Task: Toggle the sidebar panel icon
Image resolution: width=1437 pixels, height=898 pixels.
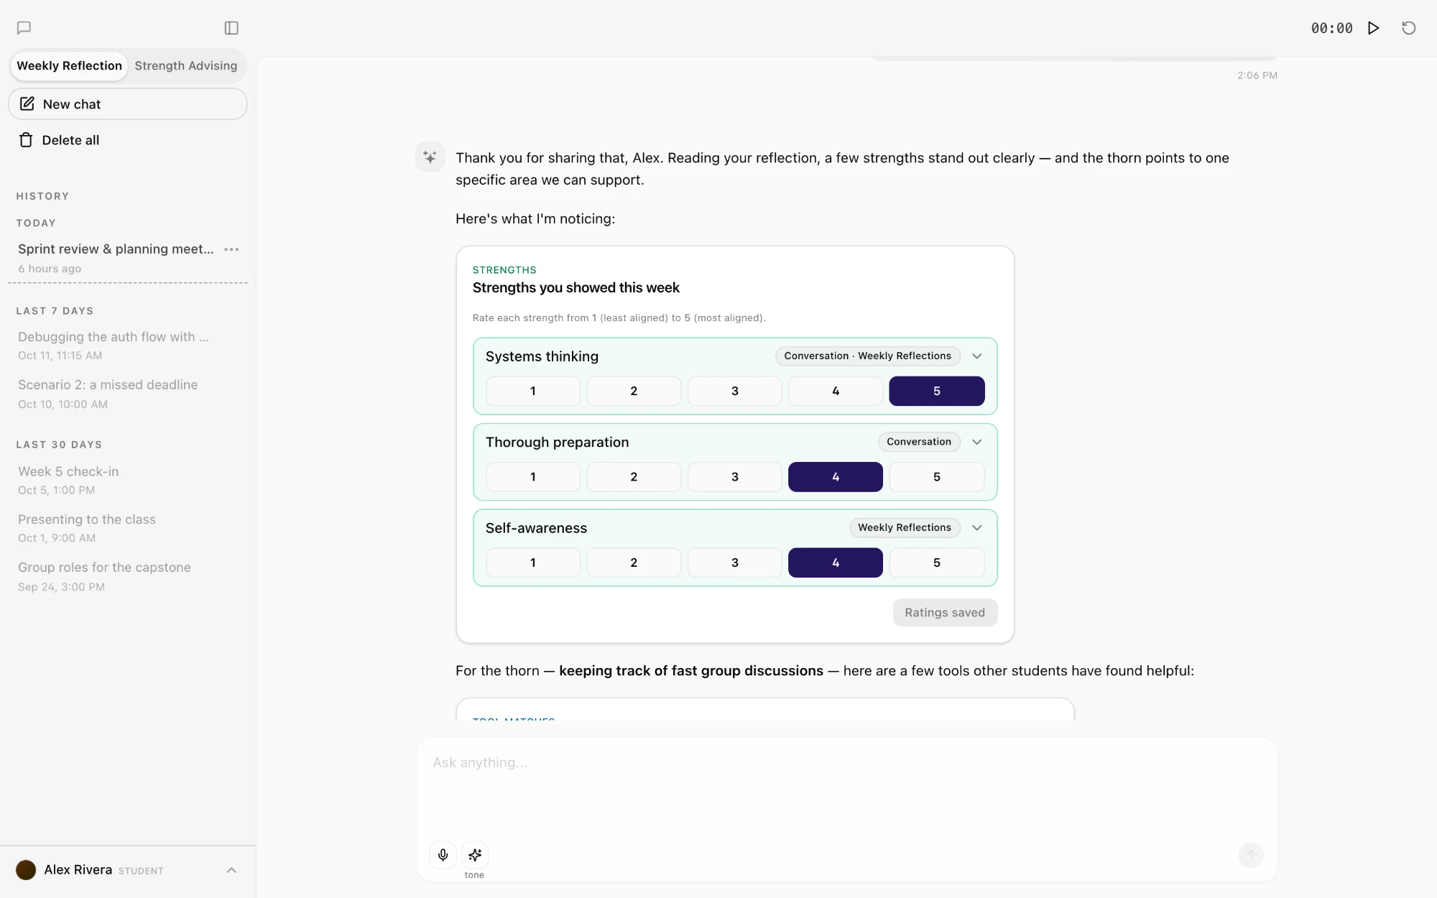Action: tap(231, 28)
